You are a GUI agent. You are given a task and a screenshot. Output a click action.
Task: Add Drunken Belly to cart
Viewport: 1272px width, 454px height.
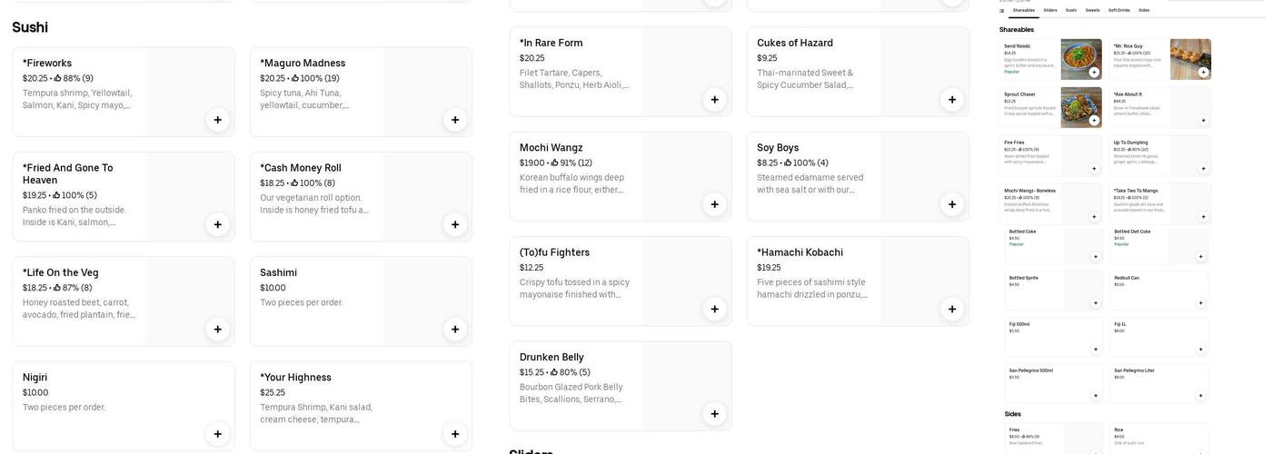pyautogui.click(x=714, y=414)
